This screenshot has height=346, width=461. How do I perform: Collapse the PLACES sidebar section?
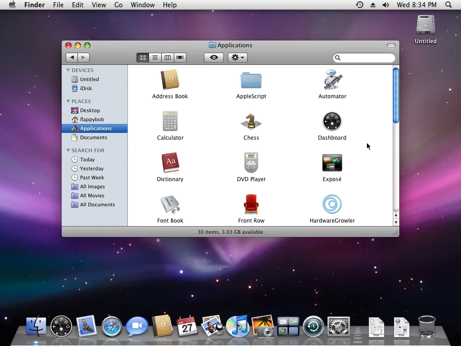[x=68, y=101]
